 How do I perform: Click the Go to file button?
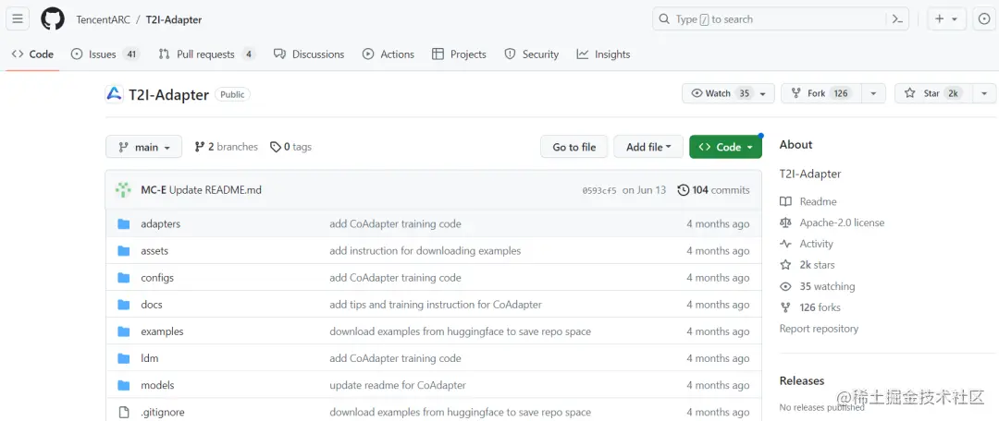[574, 147]
